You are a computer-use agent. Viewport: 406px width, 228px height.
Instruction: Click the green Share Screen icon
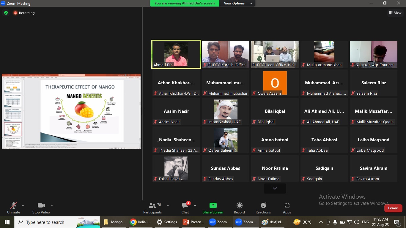coord(213,205)
